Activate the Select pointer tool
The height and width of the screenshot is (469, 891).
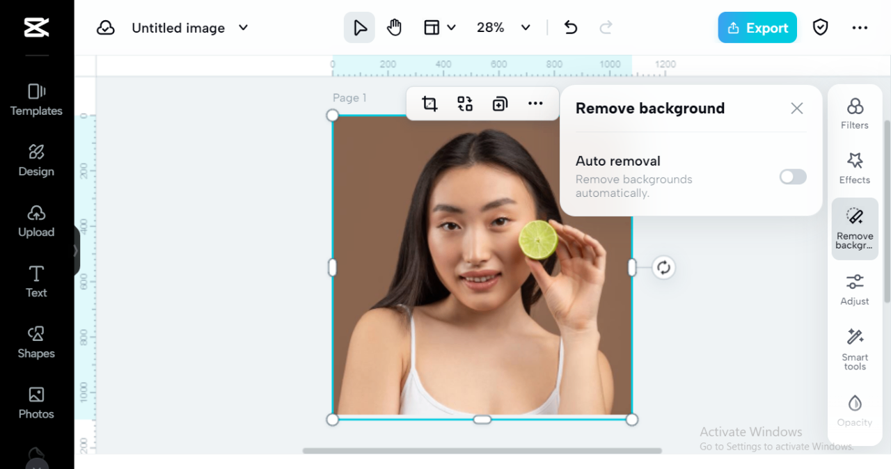coord(359,28)
